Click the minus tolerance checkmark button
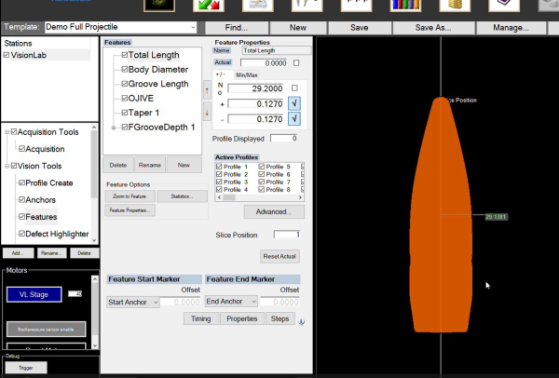The width and height of the screenshot is (559, 378). (x=293, y=118)
